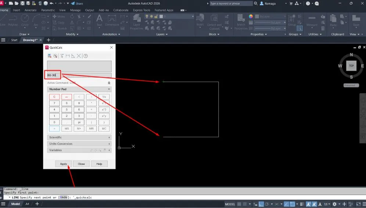Image resolution: width=366 pixels, height=208 pixels.
Task: Open the annotation scale 1:1 dropdown
Action: [326, 204]
